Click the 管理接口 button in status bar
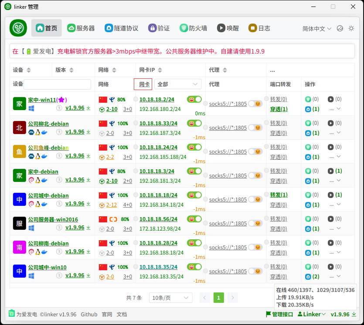Viewport: 364px width, 325px height. (279, 314)
